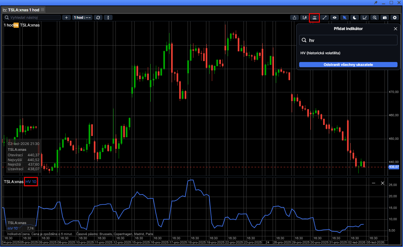Click the 'Vyhledat nástroj' search field
The width and height of the screenshot is (403, 247).
(32, 17)
